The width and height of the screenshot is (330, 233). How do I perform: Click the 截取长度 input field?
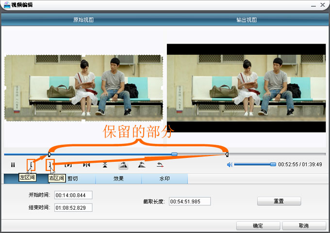point(190,202)
